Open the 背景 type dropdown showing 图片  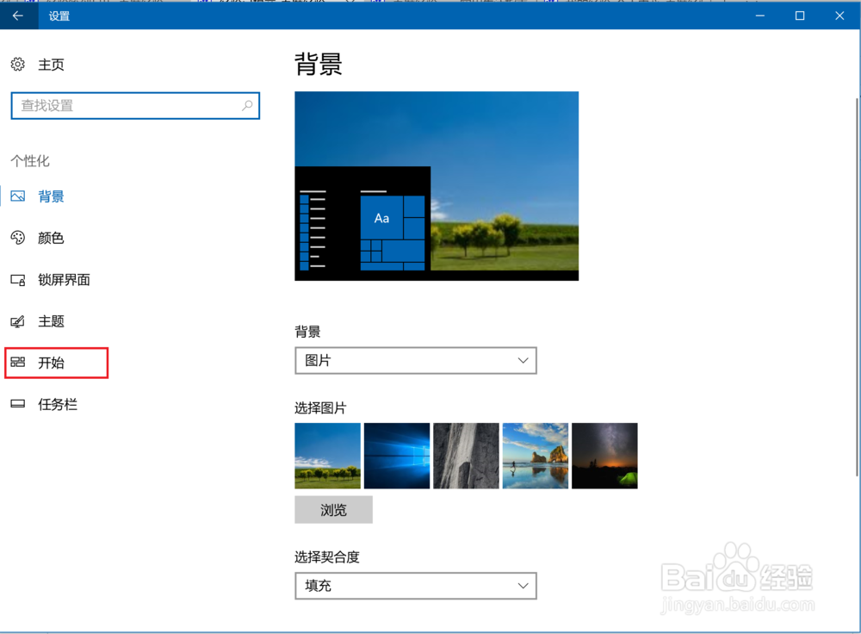point(416,360)
